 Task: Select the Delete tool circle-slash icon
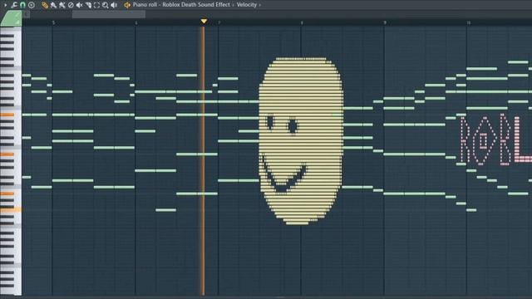(x=71, y=5)
